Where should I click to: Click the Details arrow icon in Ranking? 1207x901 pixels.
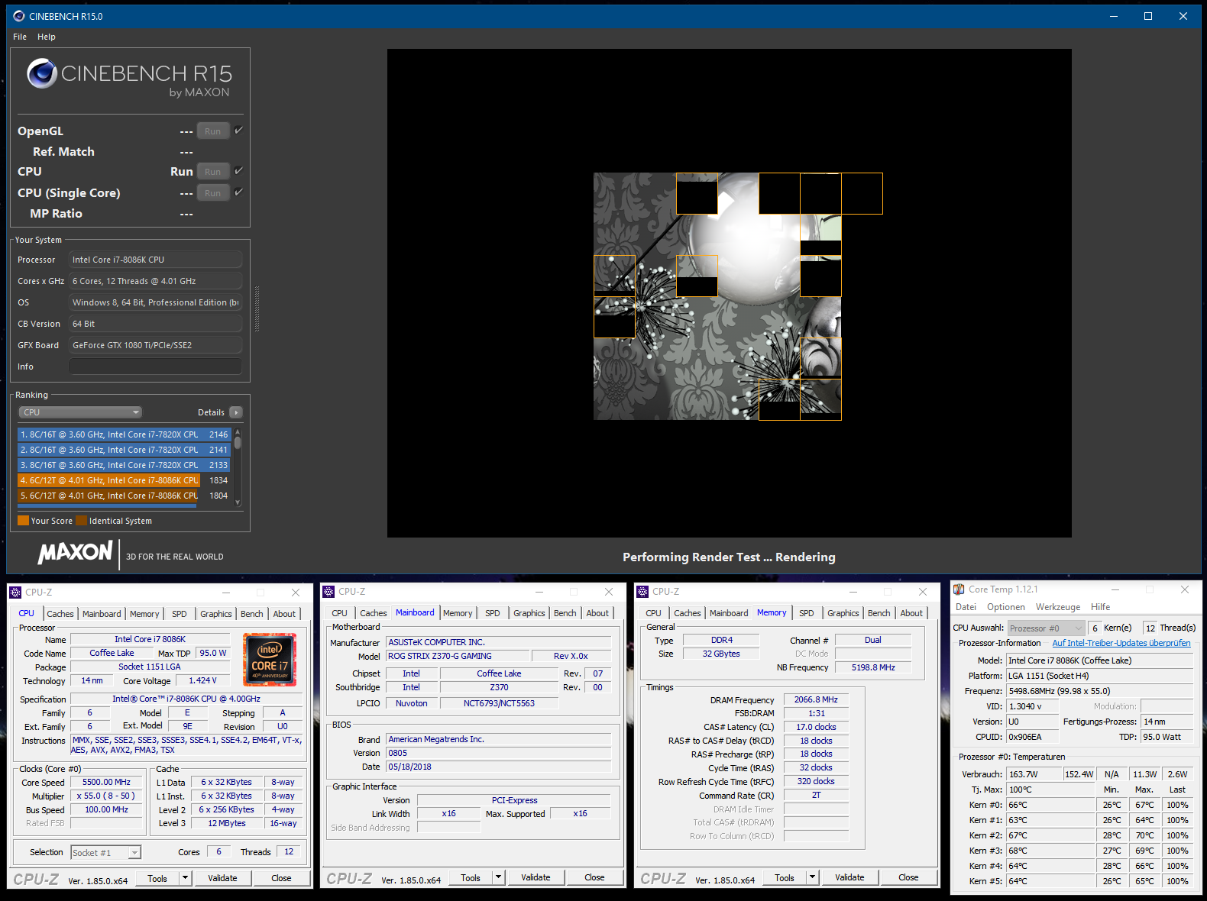pyautogui.click(x=236, y=412)
